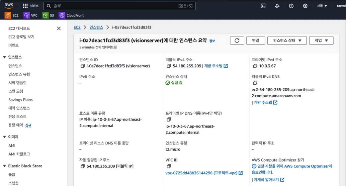Image resolution: width=346 pixels, height=186 pixels.
Task: Copy the private IP DNS name
Action: pyautogui.click(x=169, y=119)
